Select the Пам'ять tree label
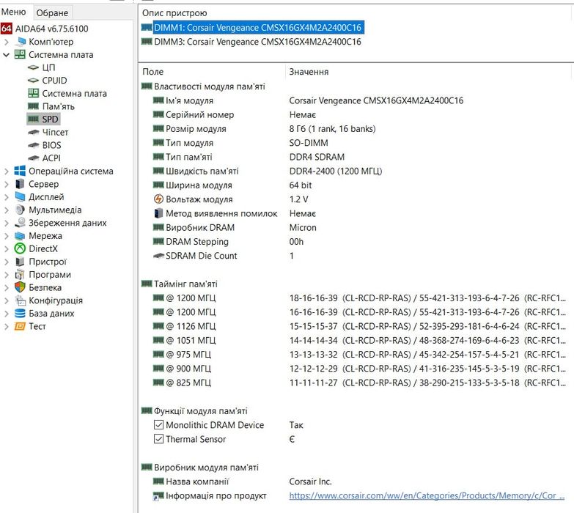Screen dimensions: 574x513 (x=58, y=106)
